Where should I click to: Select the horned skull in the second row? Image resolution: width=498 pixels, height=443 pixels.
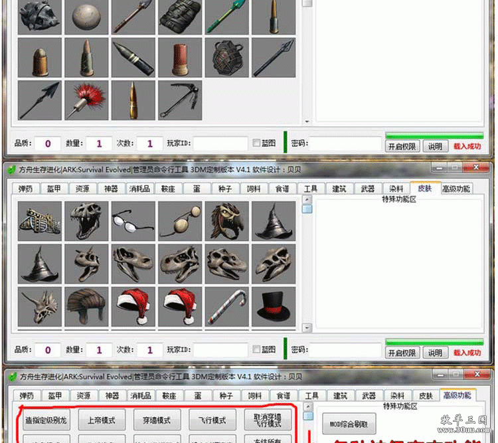pos(86,264)
